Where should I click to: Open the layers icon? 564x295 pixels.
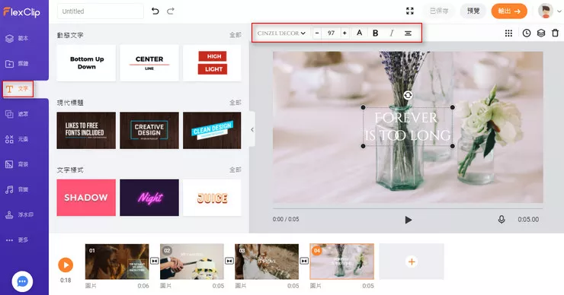pos(541,33)
